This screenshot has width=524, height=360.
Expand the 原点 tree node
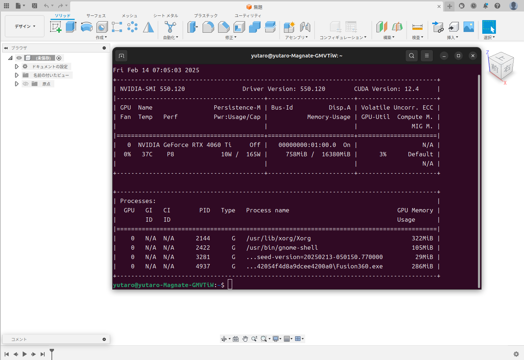(x=17, y=84)
